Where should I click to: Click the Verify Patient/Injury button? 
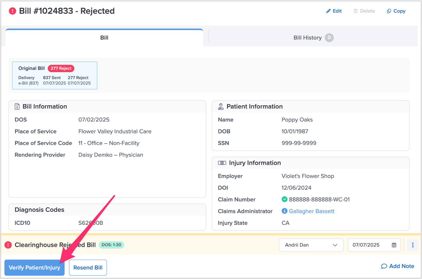point(34,268)
